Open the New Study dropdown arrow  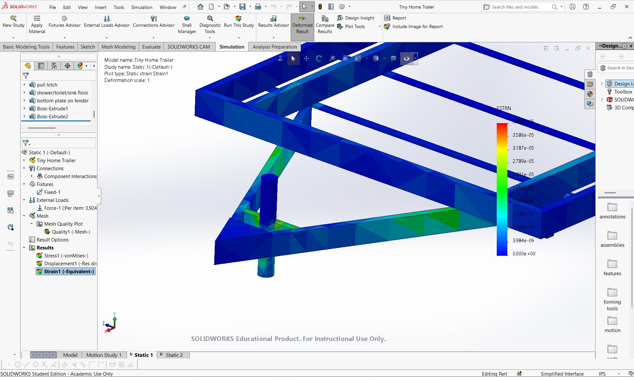tap(14, 38)
